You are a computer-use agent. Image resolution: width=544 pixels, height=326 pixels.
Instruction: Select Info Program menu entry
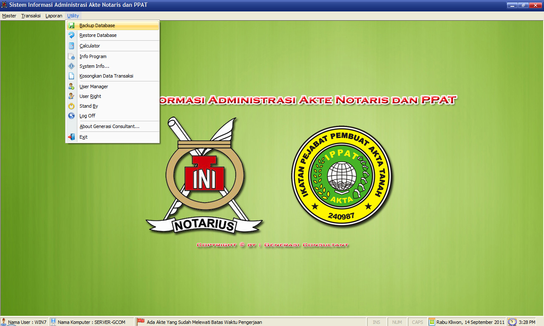click(x=93, y=56)
